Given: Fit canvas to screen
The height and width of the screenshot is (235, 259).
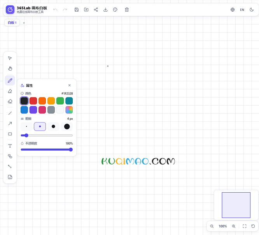Looking at the screenshot, I should pos(245,226).
